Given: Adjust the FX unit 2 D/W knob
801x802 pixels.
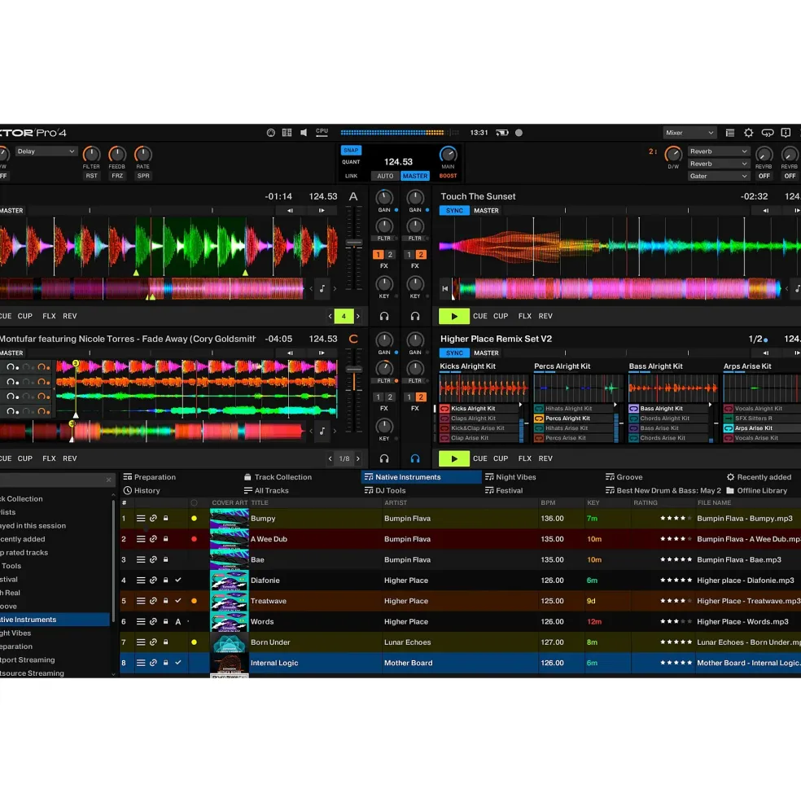Looking at the screenshot, I should click(x=672, y=154).
